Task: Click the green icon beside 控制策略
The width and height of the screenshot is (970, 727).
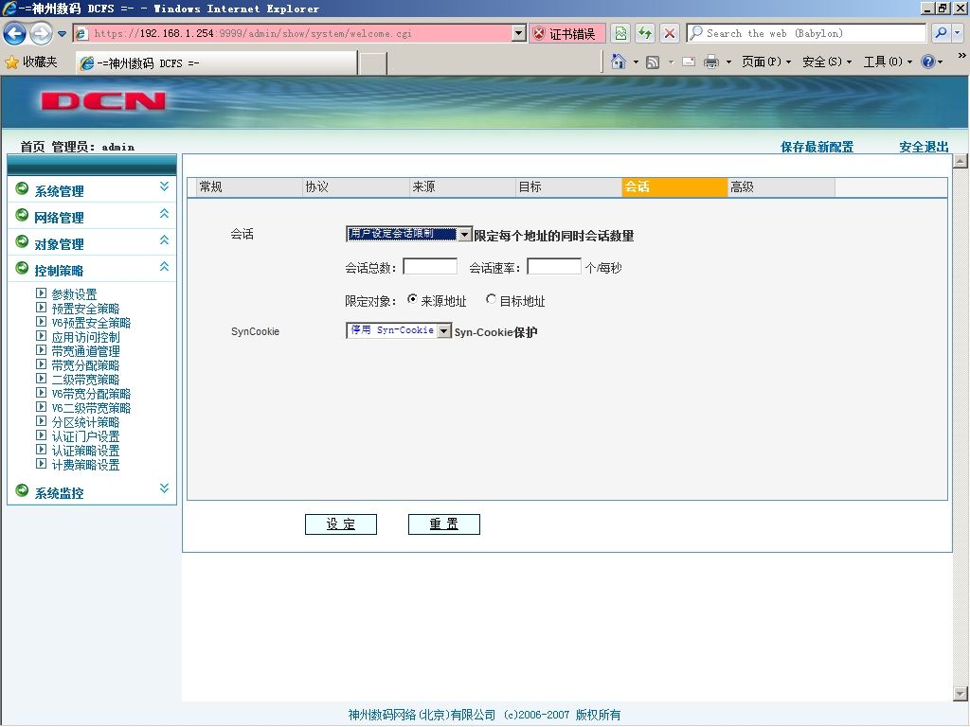Action: click(22, 268)
